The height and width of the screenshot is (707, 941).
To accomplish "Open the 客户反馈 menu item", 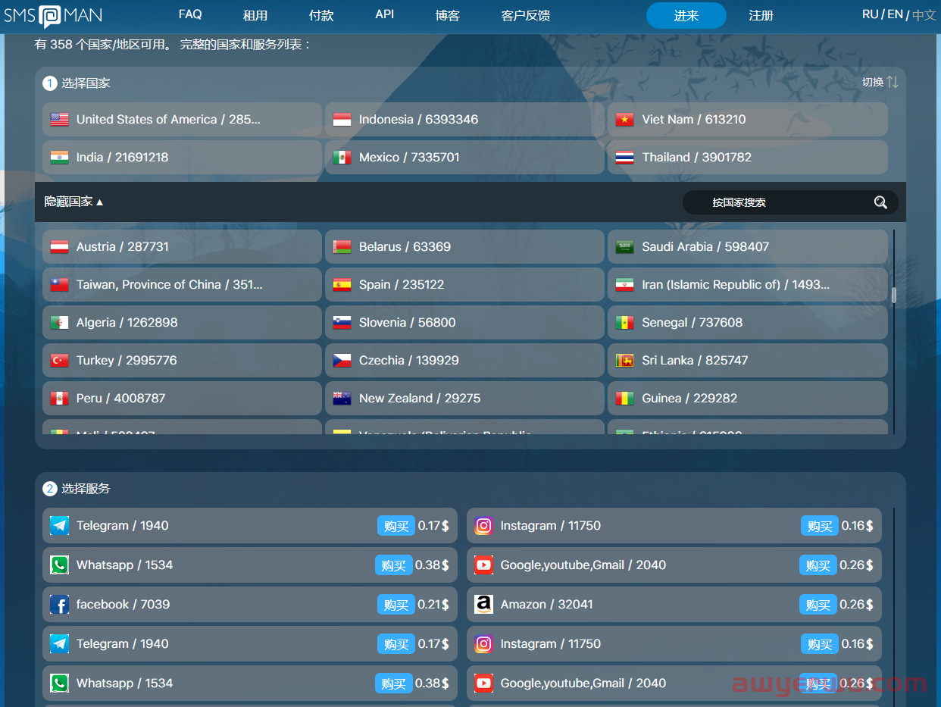I will click(x=526, y=15).
